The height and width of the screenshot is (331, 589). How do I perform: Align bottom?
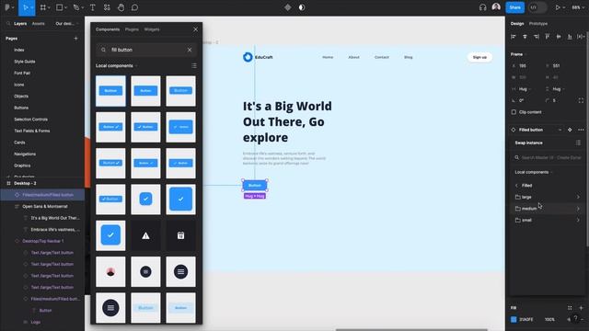click(570, 37)
